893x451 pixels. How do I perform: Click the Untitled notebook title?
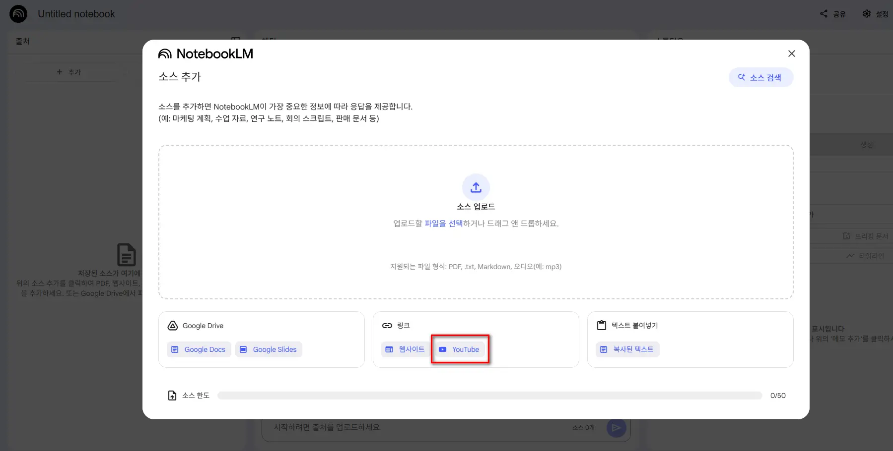point(76,14)
